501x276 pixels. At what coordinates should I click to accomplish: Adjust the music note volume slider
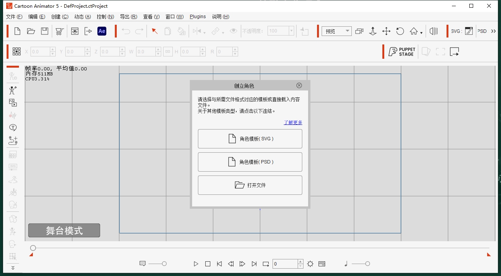click(x=368, y=264)
